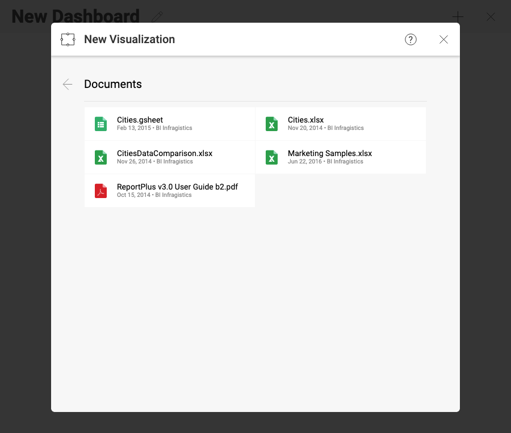Click the pencil edit icon beside New Dashboard

click(x=157, y=17)
